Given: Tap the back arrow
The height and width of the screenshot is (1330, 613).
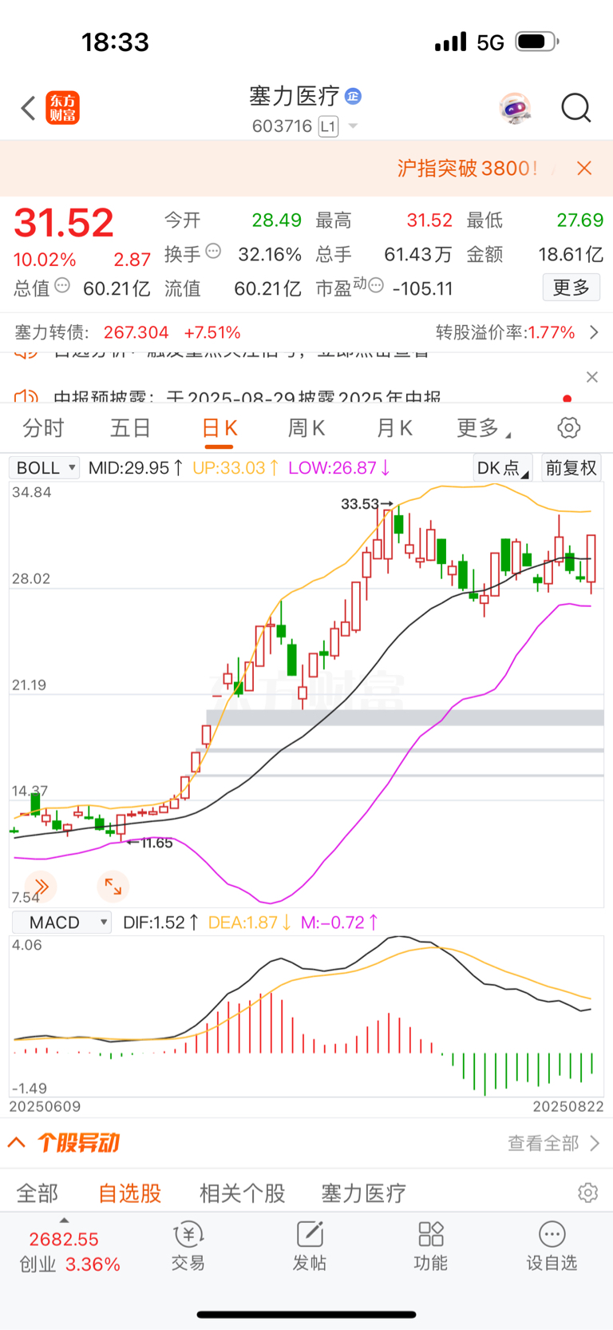Looking at the screenshot, I should click(28, 108).
